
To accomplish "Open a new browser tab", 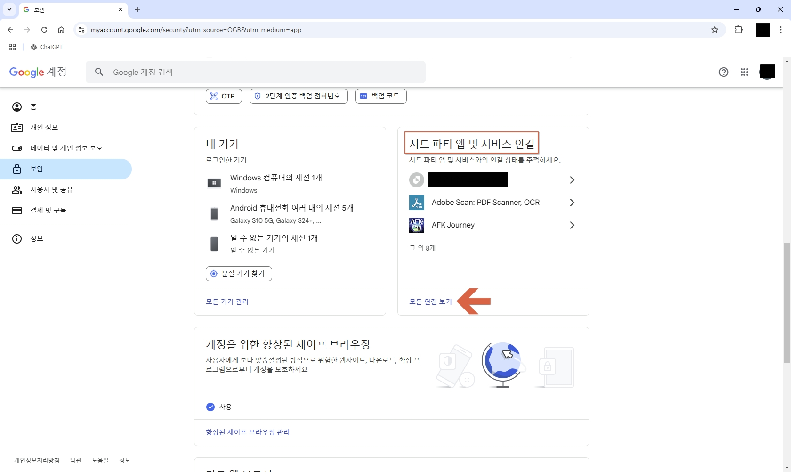I will 137,9.
